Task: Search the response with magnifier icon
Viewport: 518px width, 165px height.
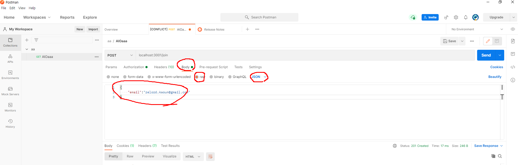Action: tap(500, 156)
